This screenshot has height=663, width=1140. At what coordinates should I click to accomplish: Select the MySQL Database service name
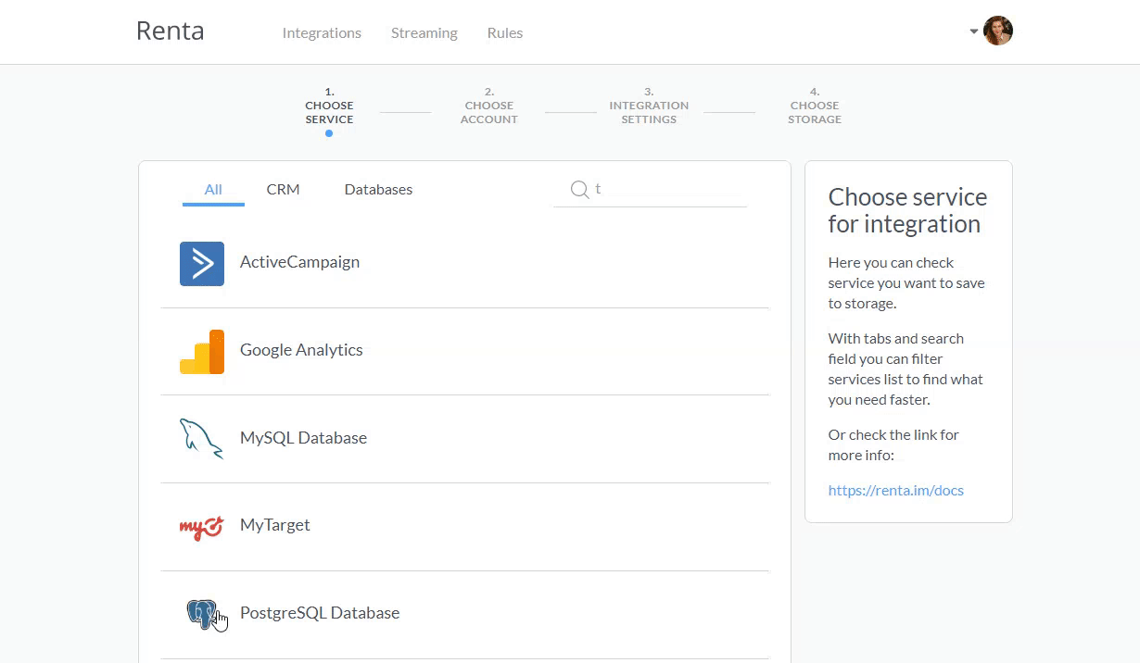(303, 438)
